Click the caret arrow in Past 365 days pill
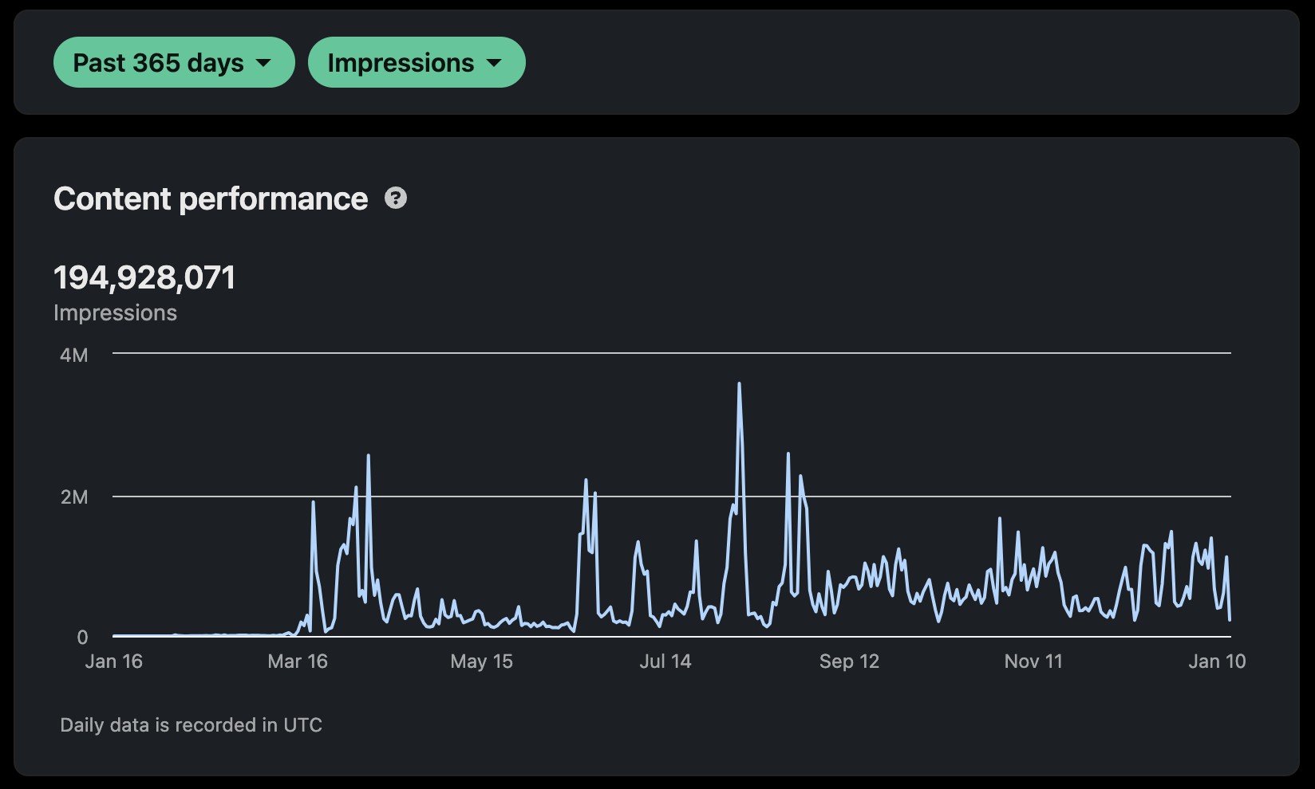1315x789 pixels. pyautogui.click(x=264, y=63)
